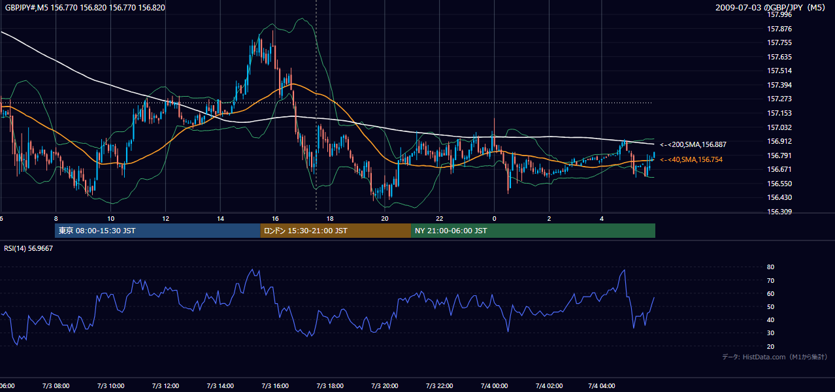The width and height of the screenshot is (835, 392).
Task: Click price axis value 157.996
Action: [x=779, y=14]
